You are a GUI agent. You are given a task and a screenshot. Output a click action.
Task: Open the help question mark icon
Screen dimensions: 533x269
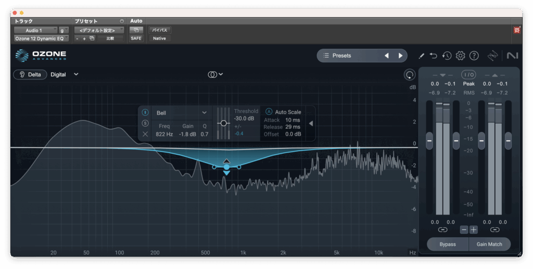[474, 56]
